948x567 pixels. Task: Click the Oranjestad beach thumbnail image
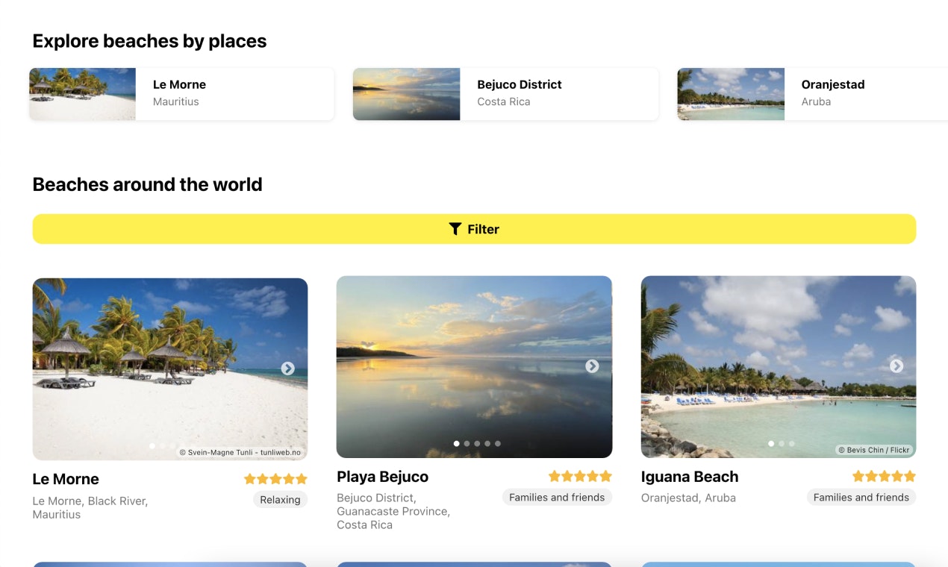click(731, 93)
